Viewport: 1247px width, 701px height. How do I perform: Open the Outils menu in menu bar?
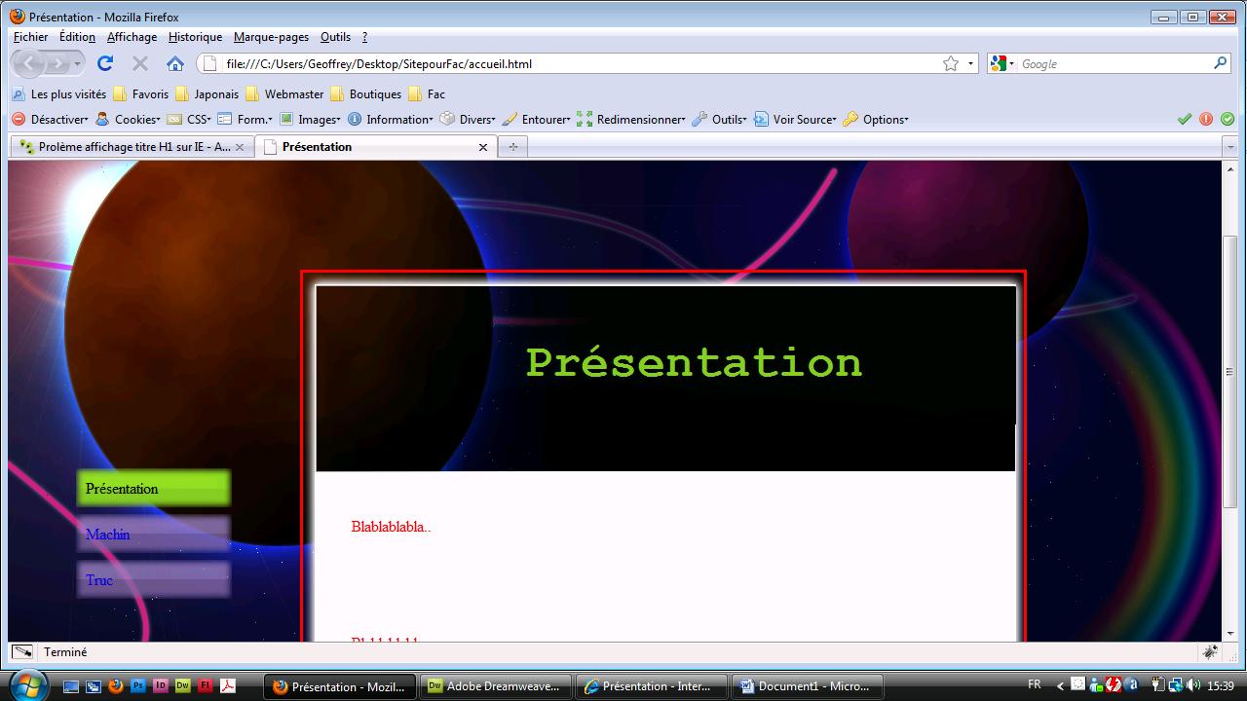[335, 37]
